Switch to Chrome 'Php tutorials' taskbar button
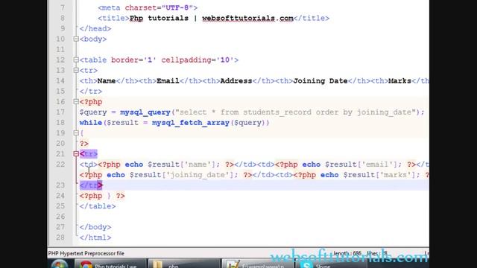477x268 pixels. (110, 264)
